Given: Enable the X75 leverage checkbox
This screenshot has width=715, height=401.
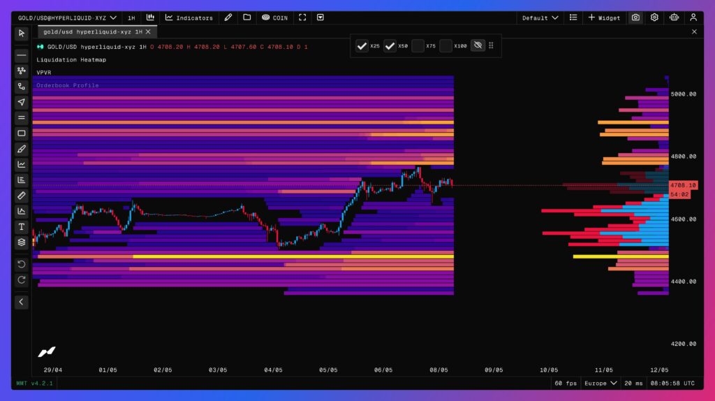Looking at the screenshot, I should point(418,45).
